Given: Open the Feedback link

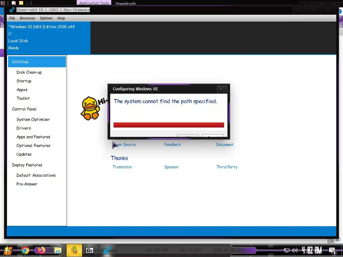Looking at the screenshot, I should [173, 145].
